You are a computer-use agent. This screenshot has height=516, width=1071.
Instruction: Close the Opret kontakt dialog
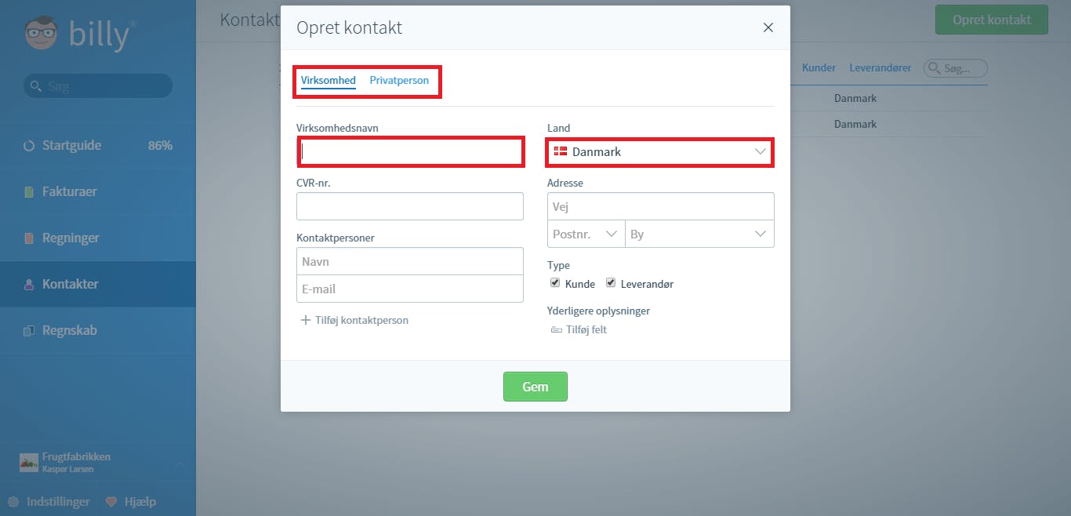[768, 27]
